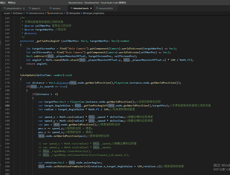
Task: Expand the assets breadcrumb folder
Action: [7, 13]
